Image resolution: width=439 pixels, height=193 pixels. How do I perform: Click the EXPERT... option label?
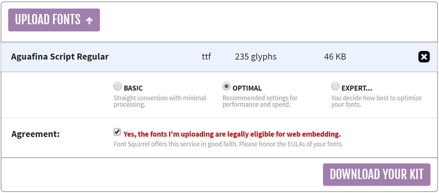click(x=357, y=88)
